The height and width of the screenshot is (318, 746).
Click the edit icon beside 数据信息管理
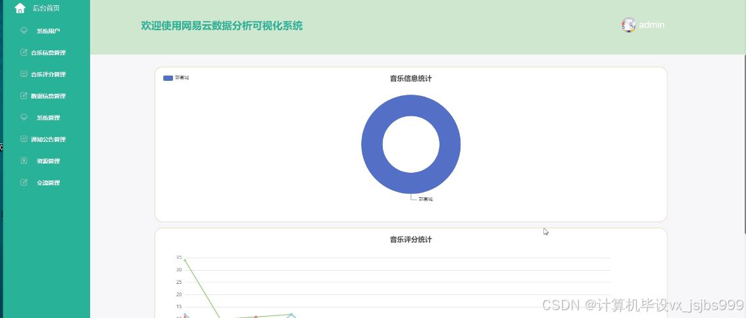tap(24, 95)
